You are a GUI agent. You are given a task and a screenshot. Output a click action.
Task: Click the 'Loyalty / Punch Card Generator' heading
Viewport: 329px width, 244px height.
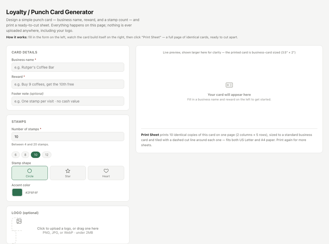click(x=50, y=12)
